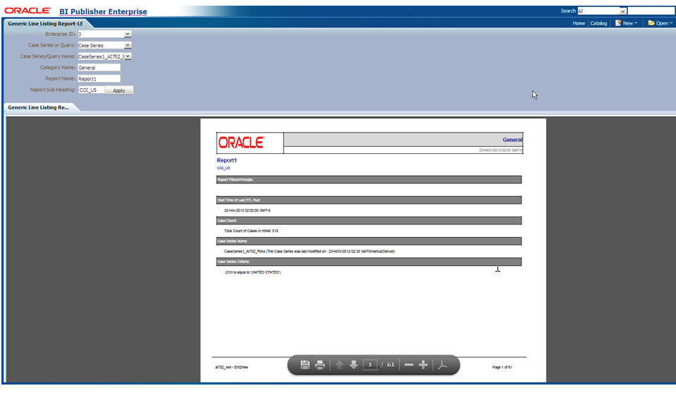The image size is (676, 393).
Task: Click the Apply button
Action: (119, 90)
